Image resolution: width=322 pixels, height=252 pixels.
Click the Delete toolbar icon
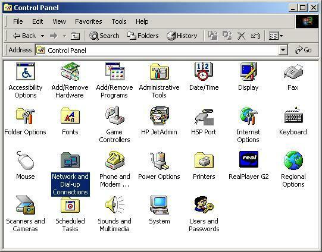(241, 36)
